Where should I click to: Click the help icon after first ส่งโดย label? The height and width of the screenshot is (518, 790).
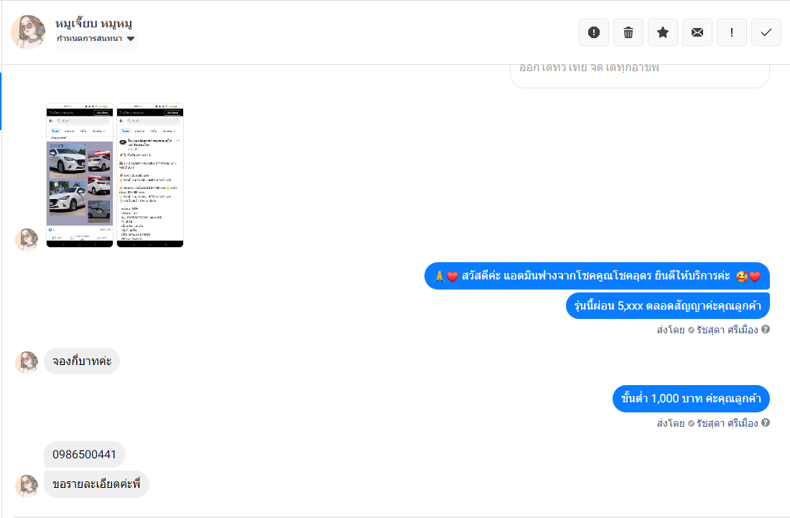point(766,329)
